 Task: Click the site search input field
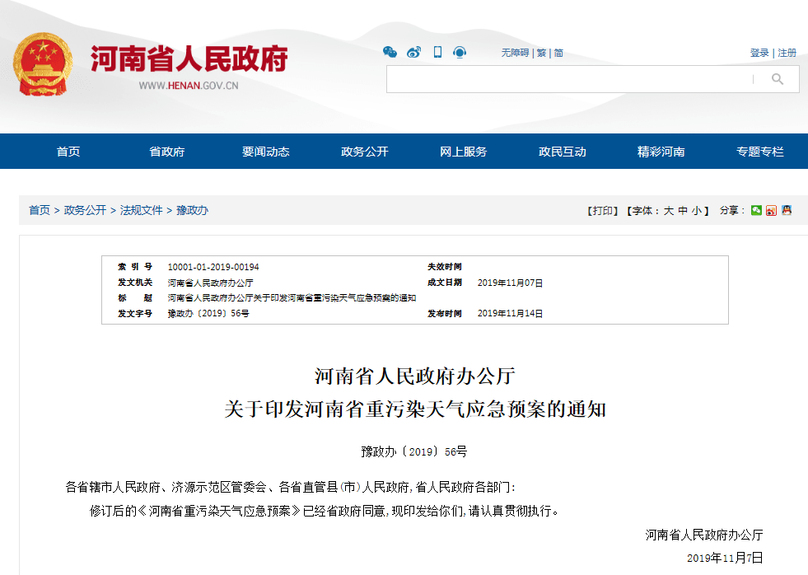[568, 79]
